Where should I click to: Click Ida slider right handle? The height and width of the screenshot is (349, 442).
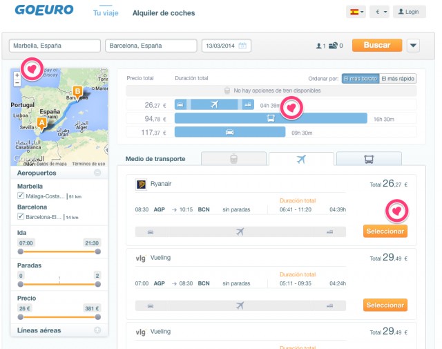tap(98, 252)
